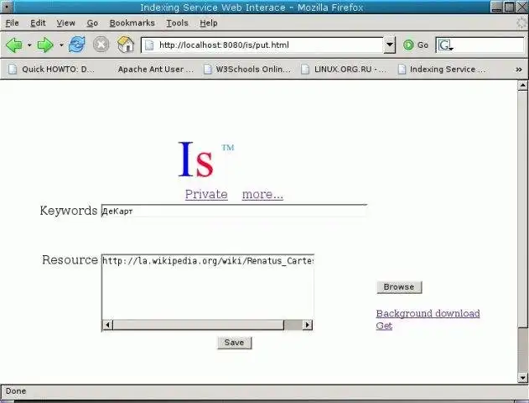
Task: Click the page scrollbar up arrow
Action: [x=522, y=86]
